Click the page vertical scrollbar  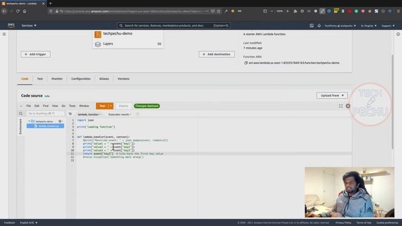tap(393, 102)
